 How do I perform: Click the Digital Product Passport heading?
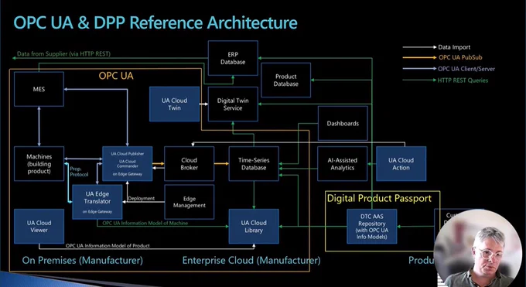379,198
